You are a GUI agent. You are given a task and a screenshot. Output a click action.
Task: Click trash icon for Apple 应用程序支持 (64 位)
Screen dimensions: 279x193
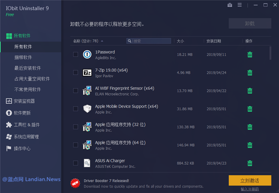(x=250, y=145)
